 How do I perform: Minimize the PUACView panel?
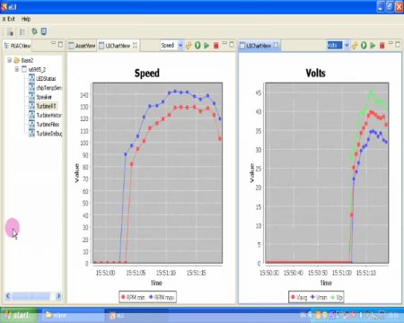pos(53,43)
